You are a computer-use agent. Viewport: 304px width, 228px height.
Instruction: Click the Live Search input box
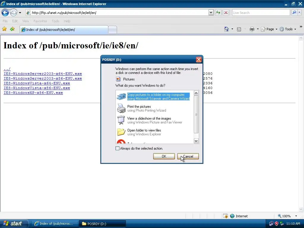click(261, 13)
